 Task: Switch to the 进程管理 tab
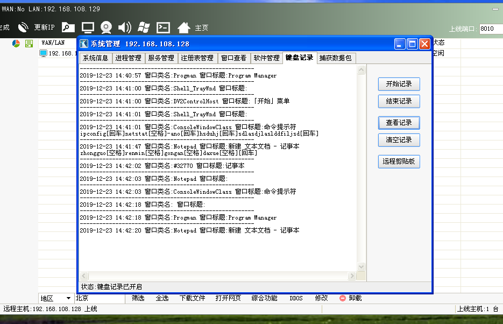pyautogui.click(x=129, y=58)
